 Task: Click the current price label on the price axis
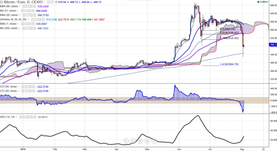tap(273, 44)
